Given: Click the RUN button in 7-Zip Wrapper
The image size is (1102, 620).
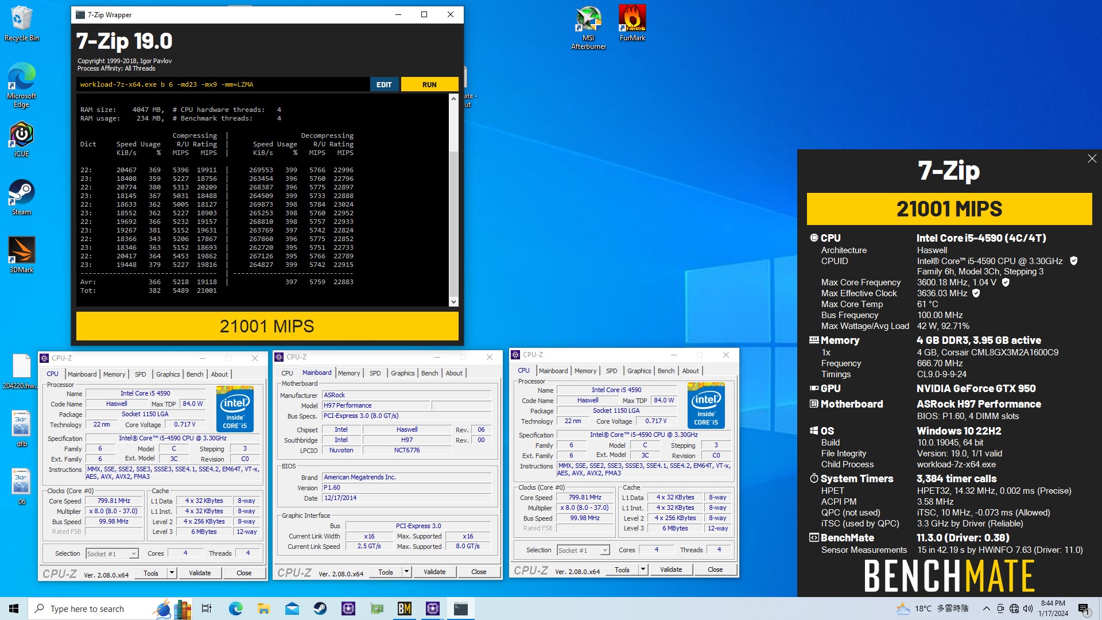Looking at the screenshot, I should pos(429,84).
